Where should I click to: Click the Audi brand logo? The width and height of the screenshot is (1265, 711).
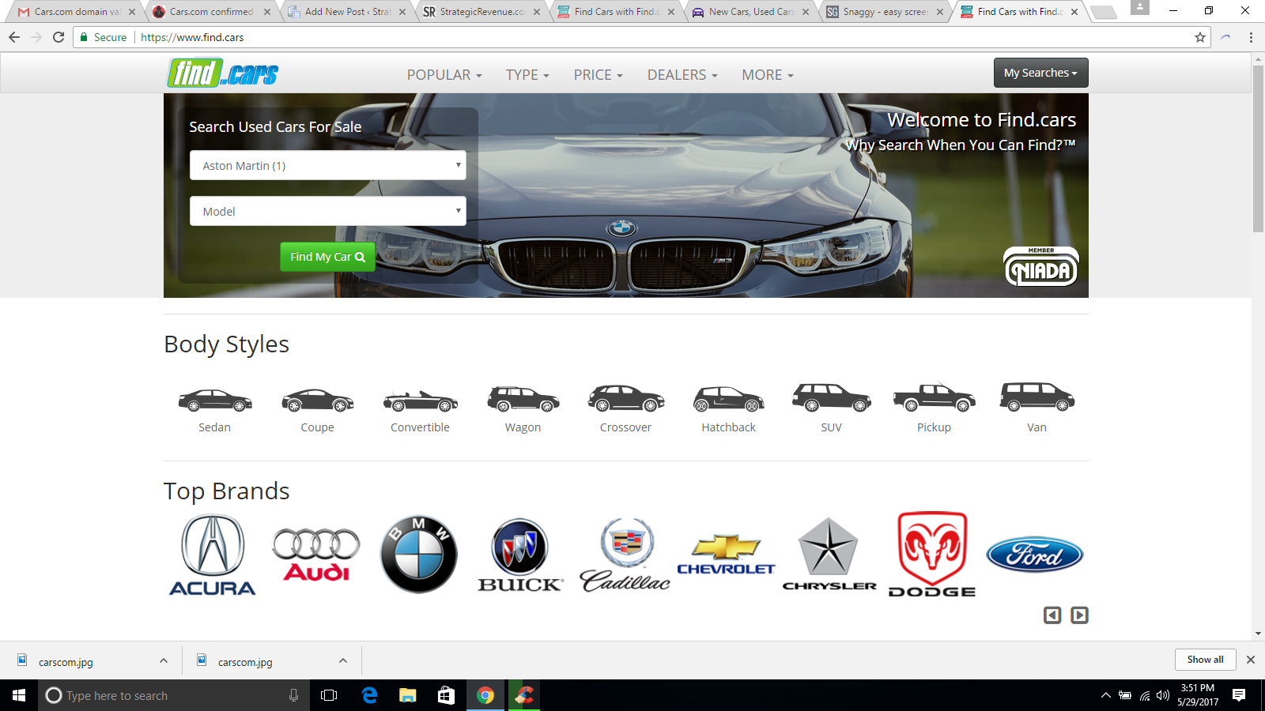(x=316, y=555)
